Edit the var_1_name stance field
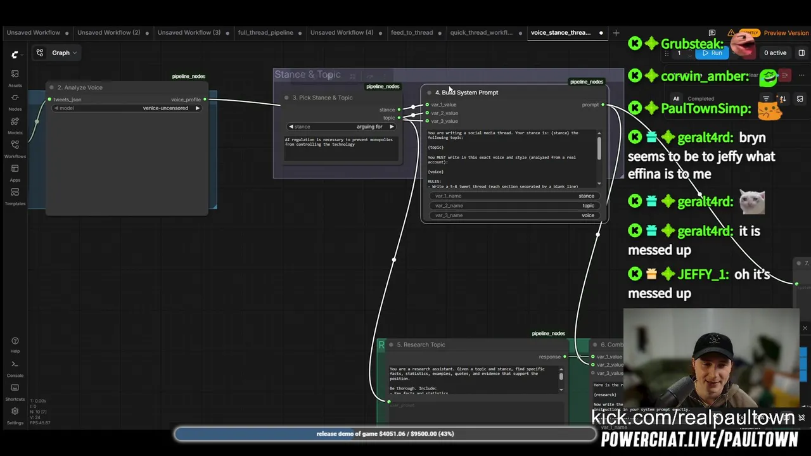 coord(513,196)
